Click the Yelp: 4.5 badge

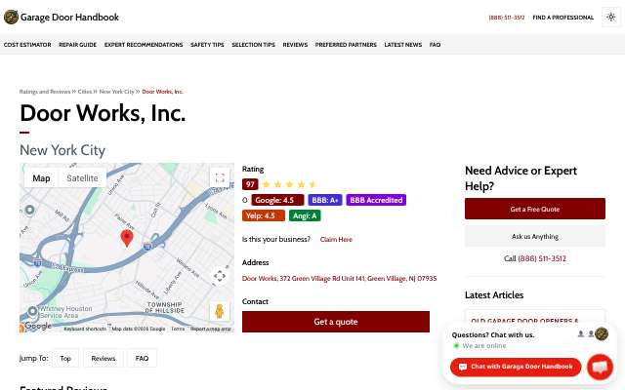point(264,215)
